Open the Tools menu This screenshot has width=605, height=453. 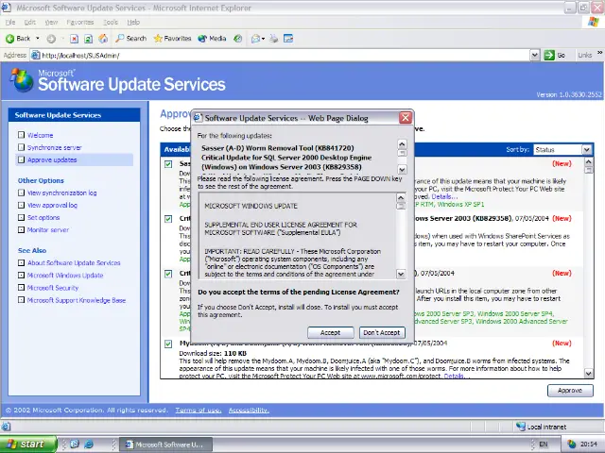click(111, 22)
